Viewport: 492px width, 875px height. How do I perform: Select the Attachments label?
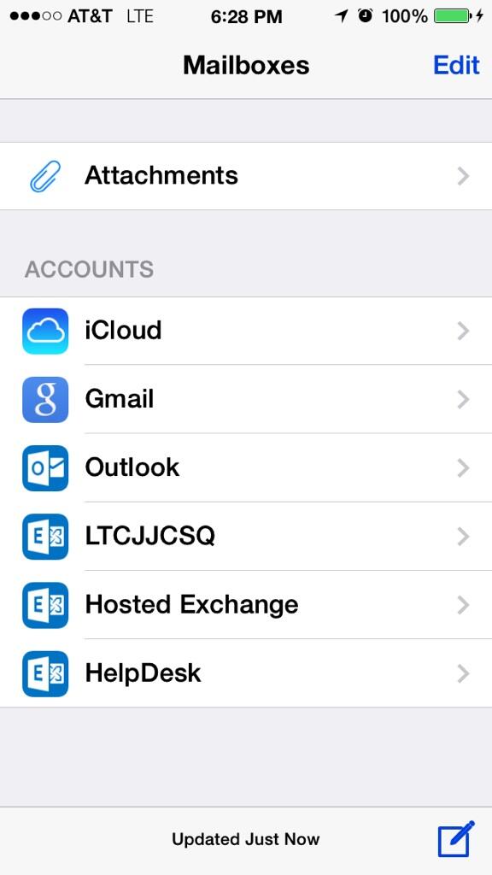(x=161, y=175)
